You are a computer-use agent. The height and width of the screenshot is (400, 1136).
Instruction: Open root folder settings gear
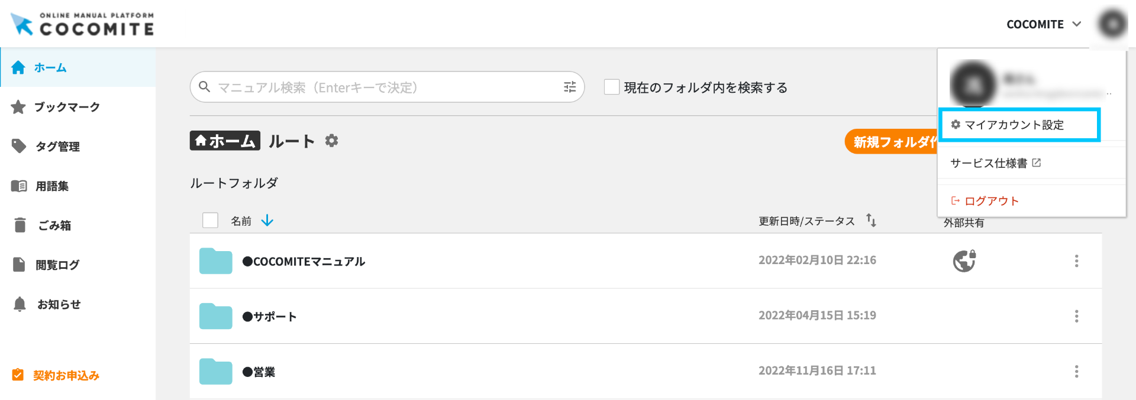331,141
